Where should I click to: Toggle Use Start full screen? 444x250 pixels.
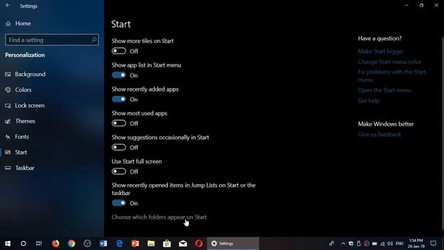coord(119,172)
